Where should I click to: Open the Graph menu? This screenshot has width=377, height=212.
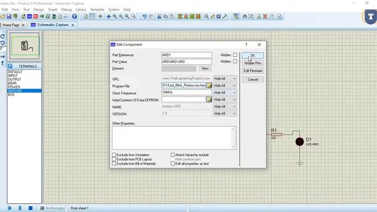coord(52,9)
